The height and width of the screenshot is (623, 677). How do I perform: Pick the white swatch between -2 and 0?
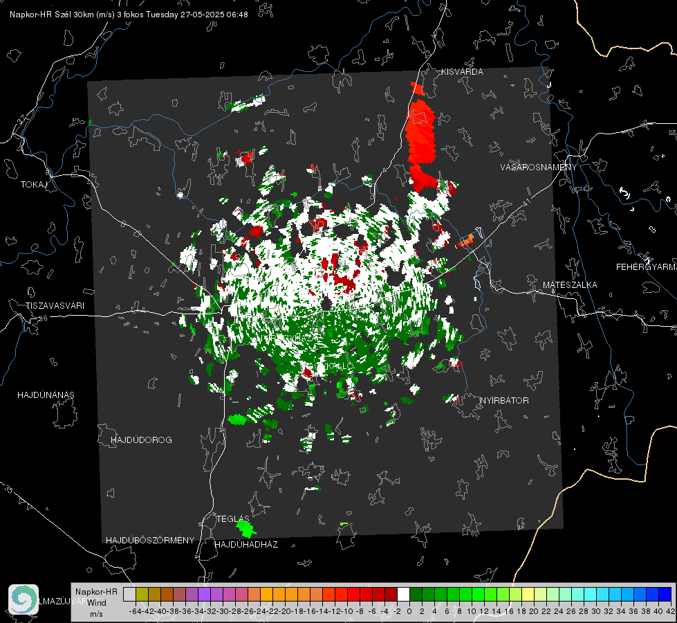point(403,594)
